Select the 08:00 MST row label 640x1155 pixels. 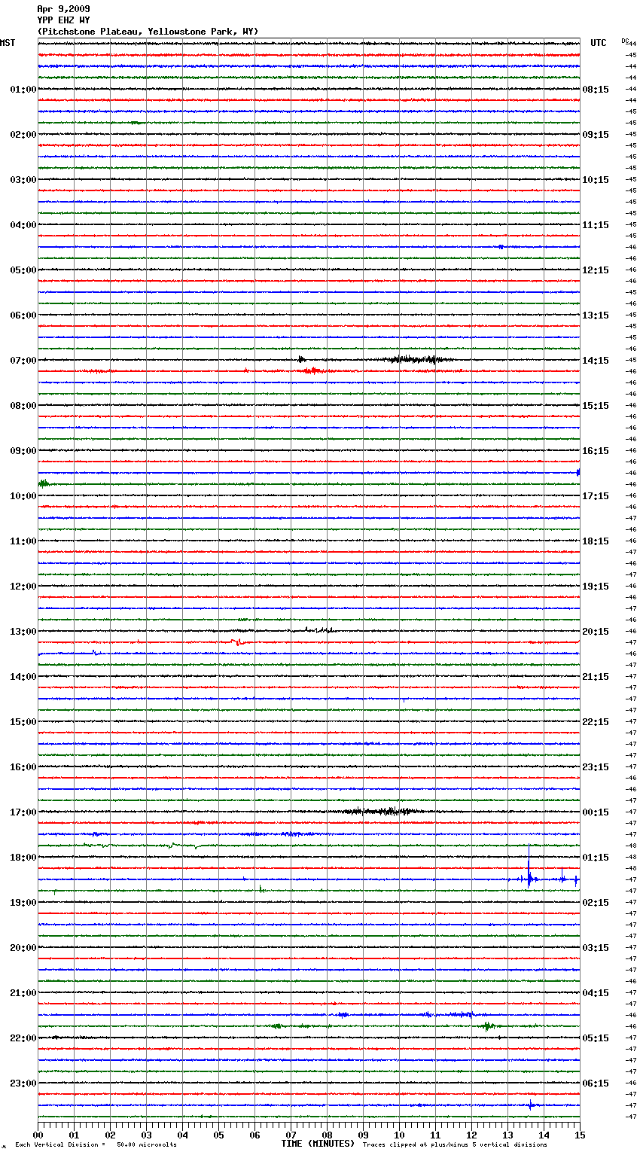23,406
